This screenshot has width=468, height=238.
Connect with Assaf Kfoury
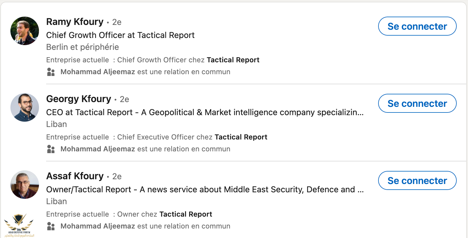pyautogui.click(x=417, y=180)
